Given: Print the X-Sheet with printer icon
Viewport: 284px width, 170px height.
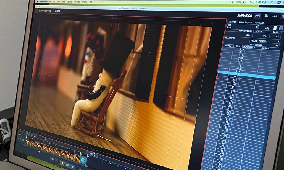Looking at the screenshot, I should [x=229, y=27].
